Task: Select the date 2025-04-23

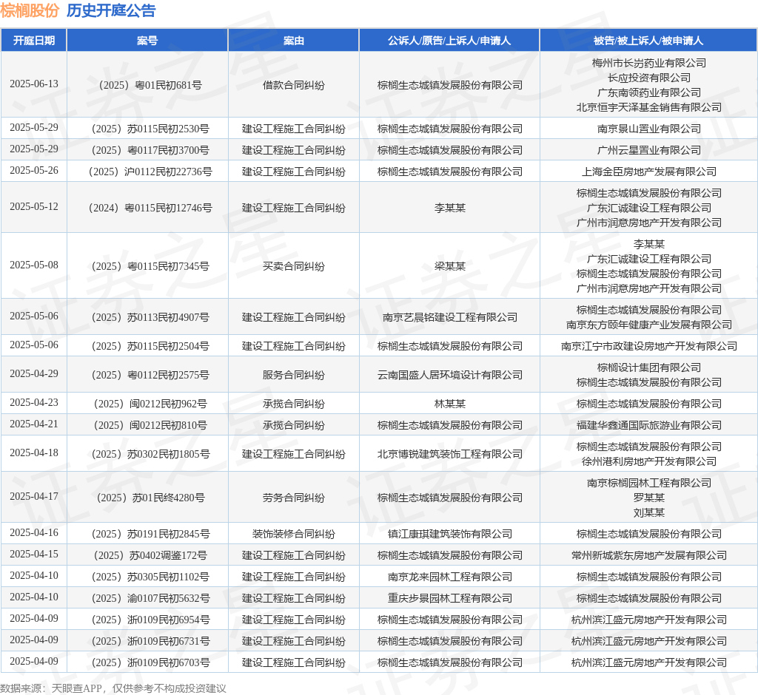Action: coord(34,403)
